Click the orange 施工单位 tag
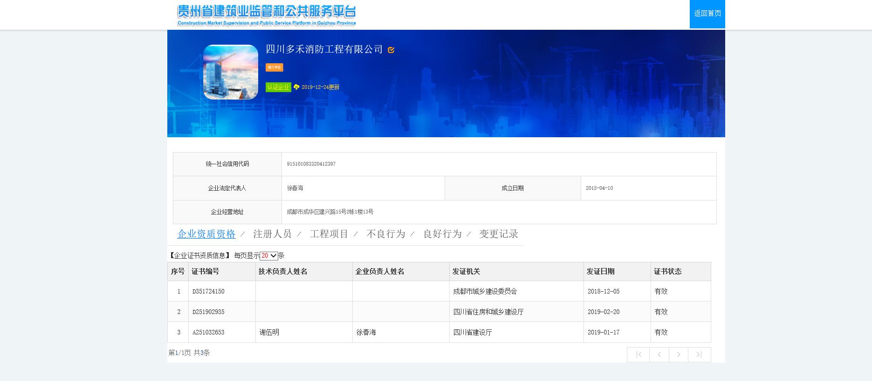Image resolution: width=872 pixels, height=381 pixels. click(x=275, y=67)
